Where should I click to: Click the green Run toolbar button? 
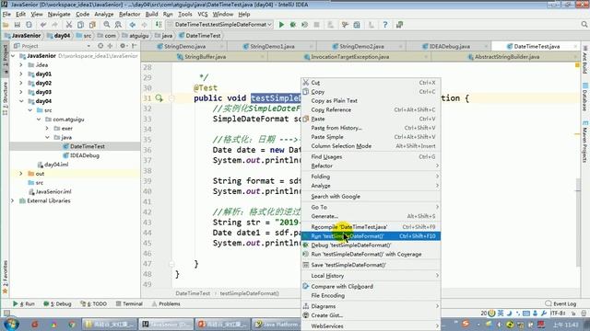tap(281, 25)
